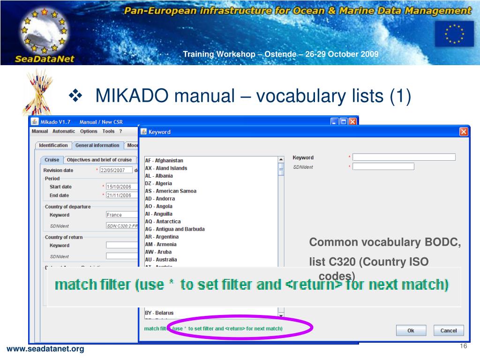Select 'AM - Armenia' in the list

211,244
